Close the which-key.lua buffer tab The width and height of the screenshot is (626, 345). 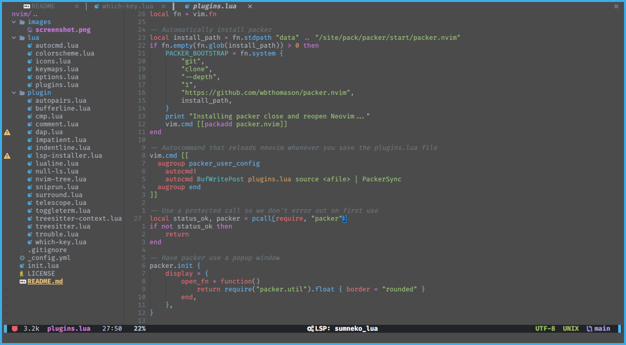point(163,6)
